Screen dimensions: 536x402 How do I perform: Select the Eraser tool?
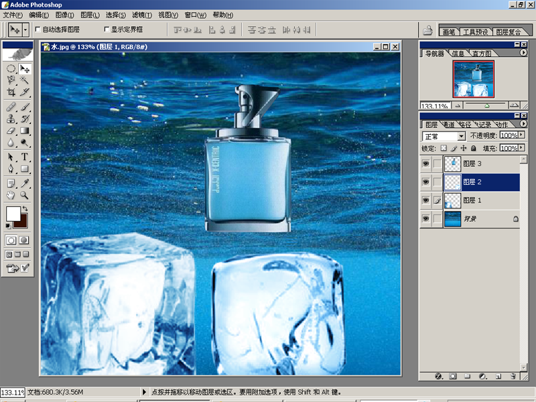11,131
